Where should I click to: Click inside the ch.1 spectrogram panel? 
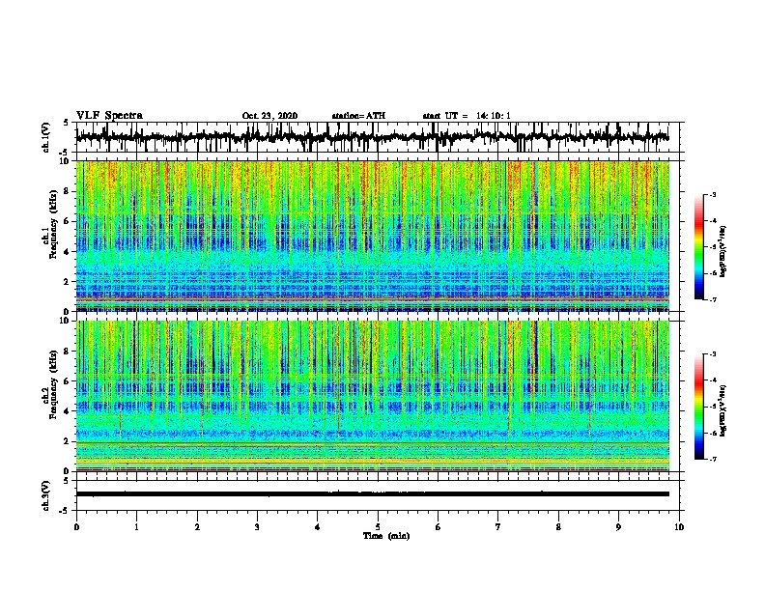pyautogui.click(x=372, y=236)
